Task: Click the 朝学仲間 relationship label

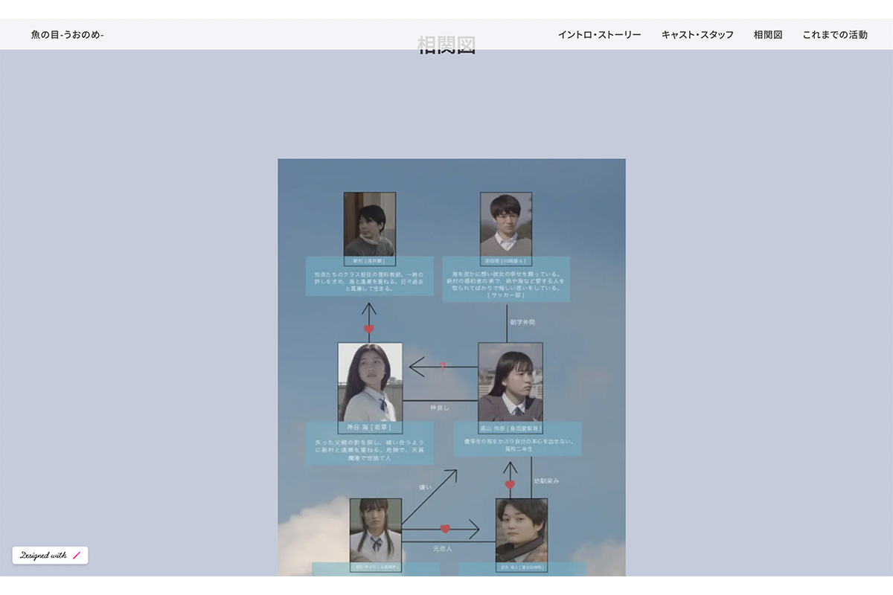Action: [x=522, y=323]
